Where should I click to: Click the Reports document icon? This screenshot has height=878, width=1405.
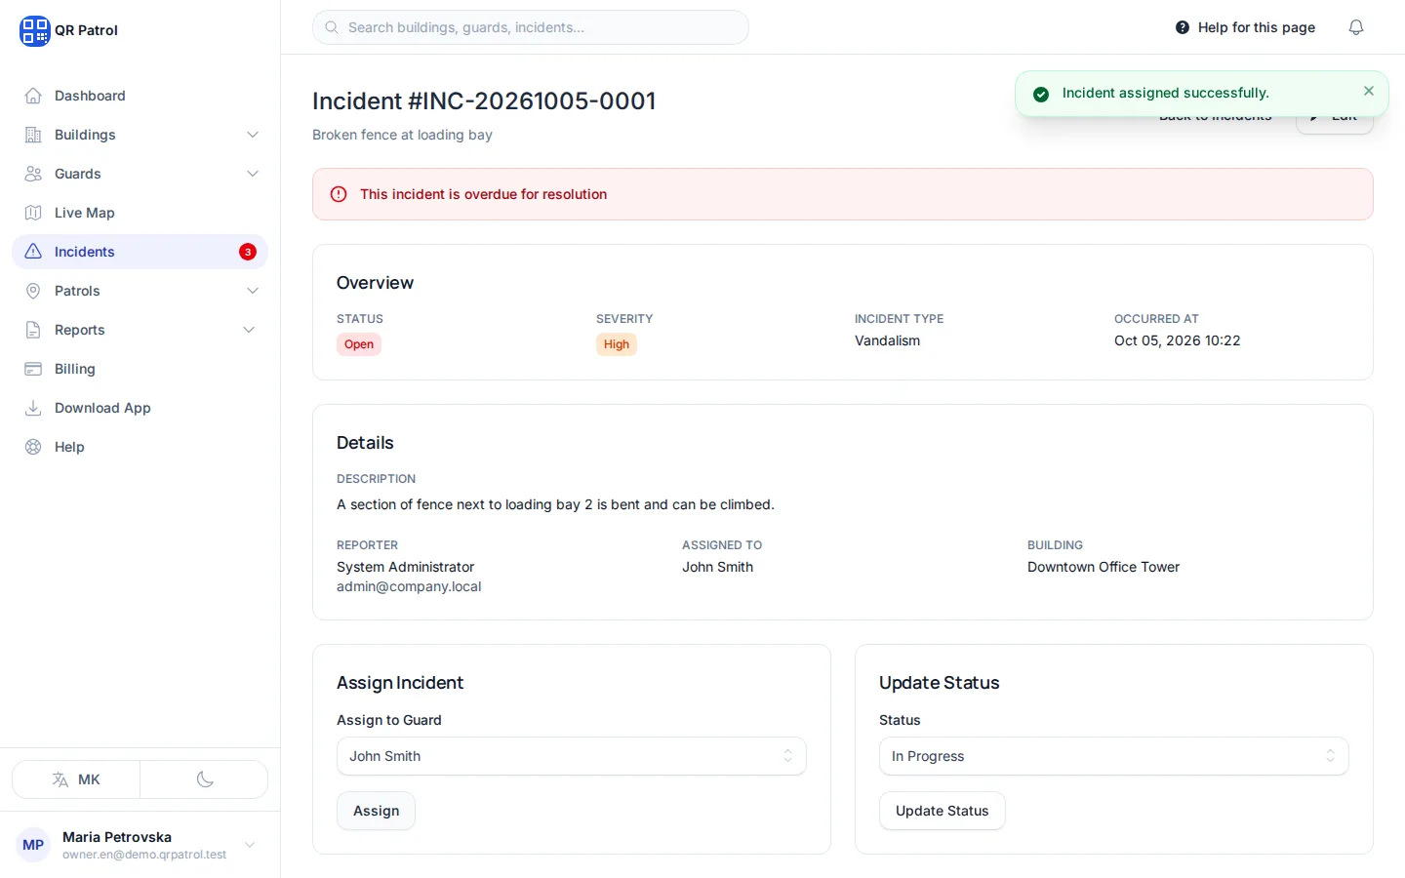tap(33, 330)
